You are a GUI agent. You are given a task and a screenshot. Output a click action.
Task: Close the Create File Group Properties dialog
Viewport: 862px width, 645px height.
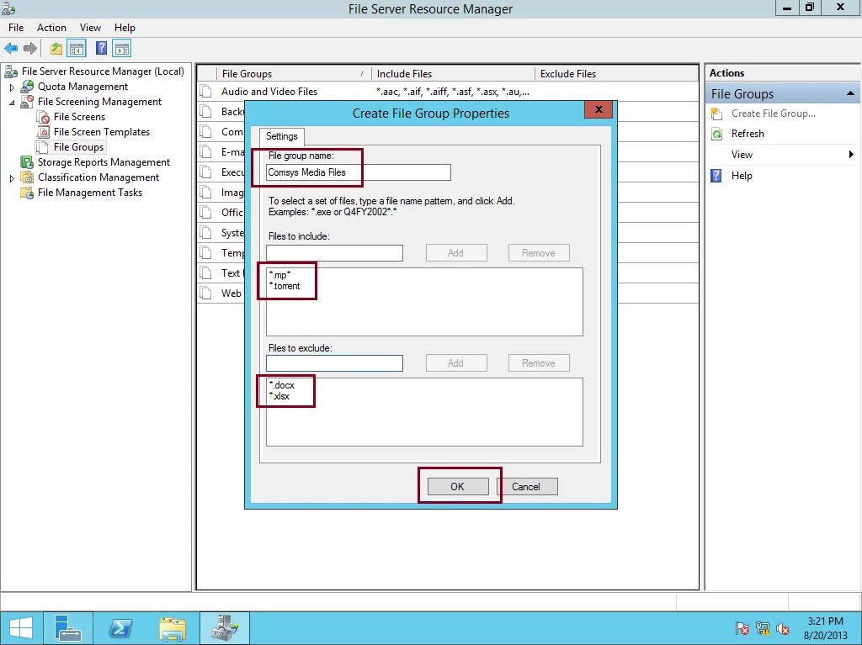(x=599, y=109)
